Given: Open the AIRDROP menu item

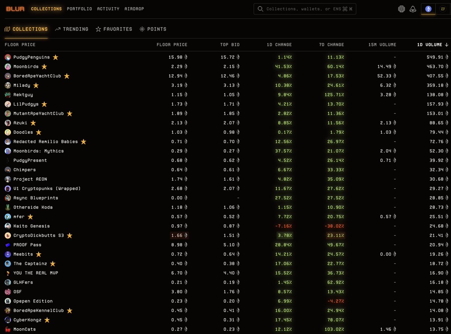Looking at the screenshot, I should [134, 9].
